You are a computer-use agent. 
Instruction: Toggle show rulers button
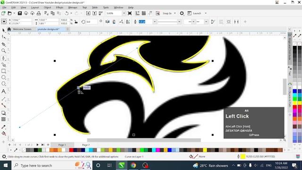[x=137, y=13]
